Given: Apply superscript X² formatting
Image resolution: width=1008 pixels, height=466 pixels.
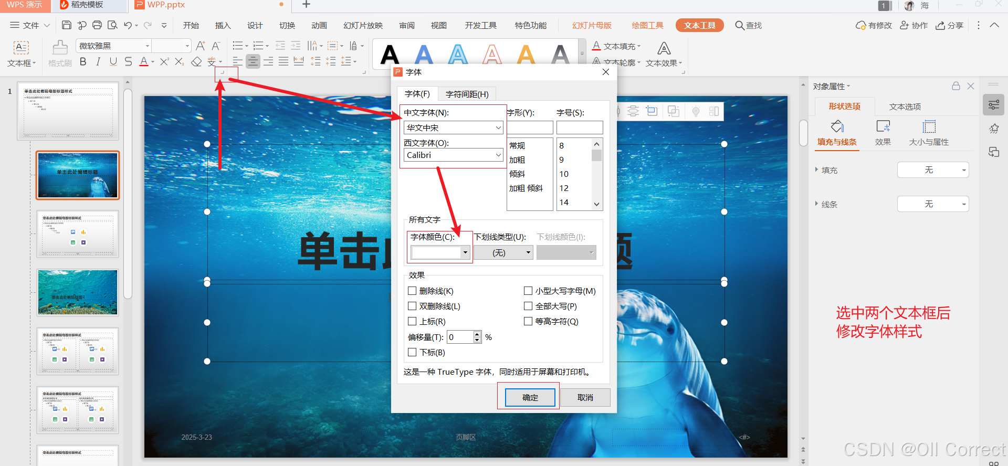Looking at the screenshot, I should click(164, 61).
